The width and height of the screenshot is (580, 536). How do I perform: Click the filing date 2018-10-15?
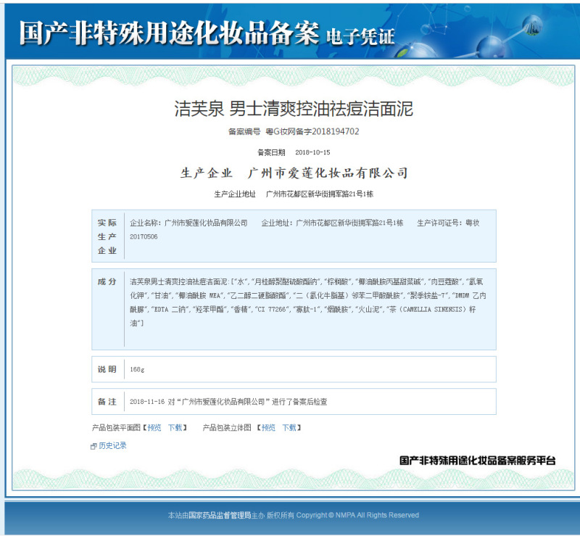tap(312, 152)
